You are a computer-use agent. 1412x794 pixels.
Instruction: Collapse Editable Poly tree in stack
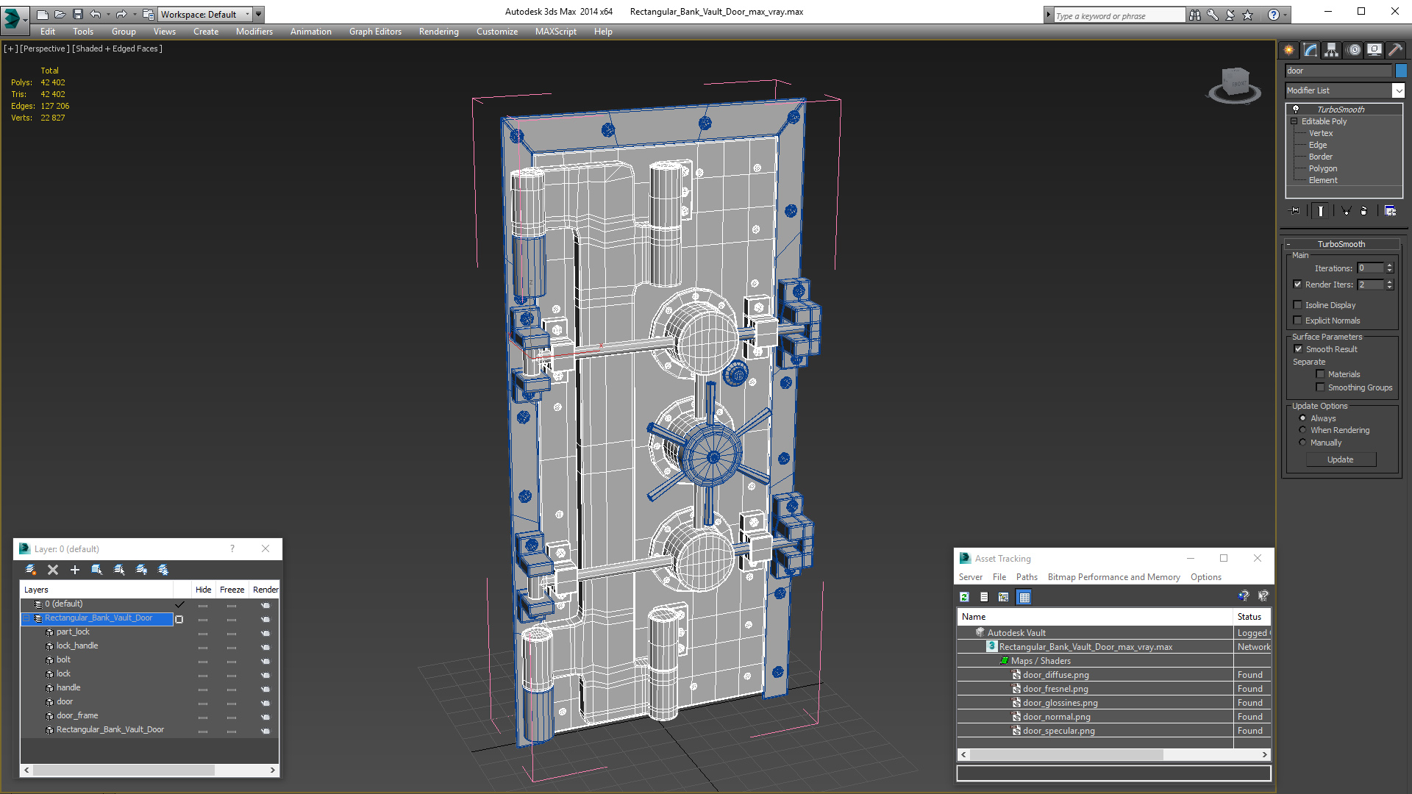click(x=1294, y=121)
